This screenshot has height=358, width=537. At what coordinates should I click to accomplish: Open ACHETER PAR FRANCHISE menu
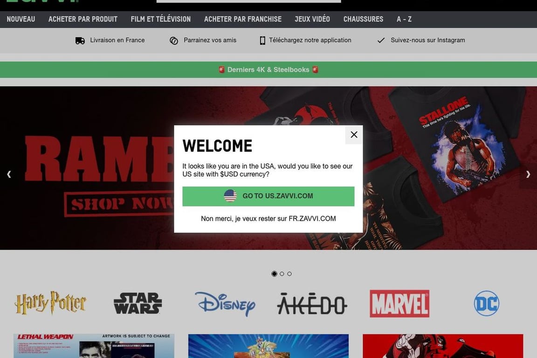click(243, 19)
